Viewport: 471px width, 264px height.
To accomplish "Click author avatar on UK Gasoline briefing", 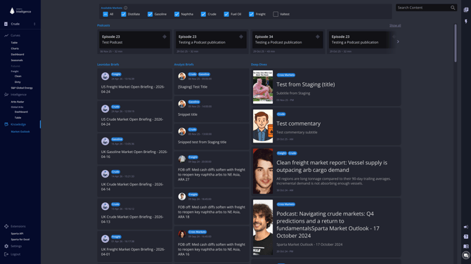I will pos(105,141).
